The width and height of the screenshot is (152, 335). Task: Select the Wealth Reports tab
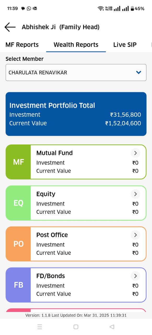(x=76, y=45)
